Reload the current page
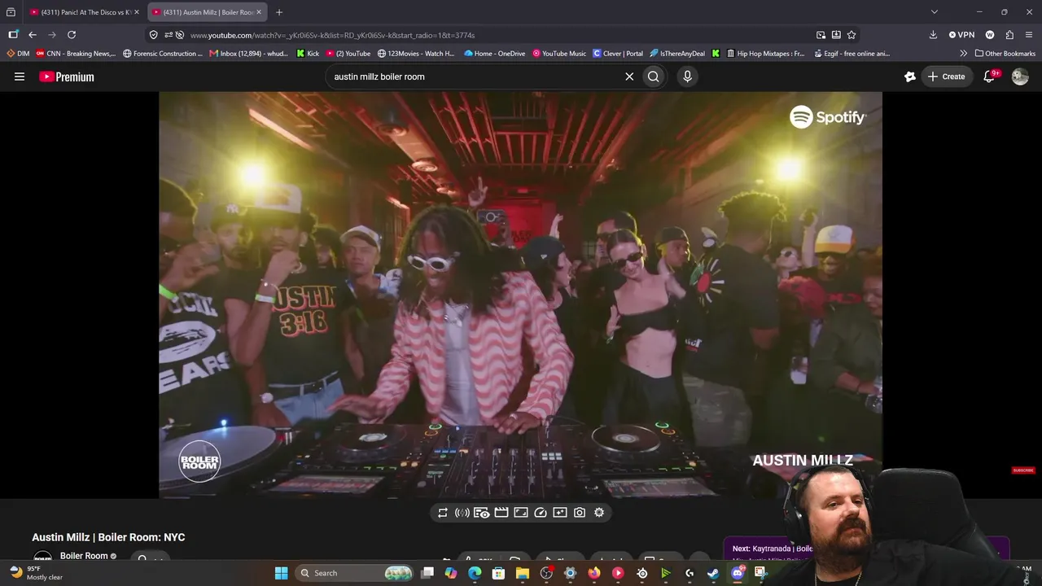This screenshot has width=1042, height=586. click(x=72, y=35)
